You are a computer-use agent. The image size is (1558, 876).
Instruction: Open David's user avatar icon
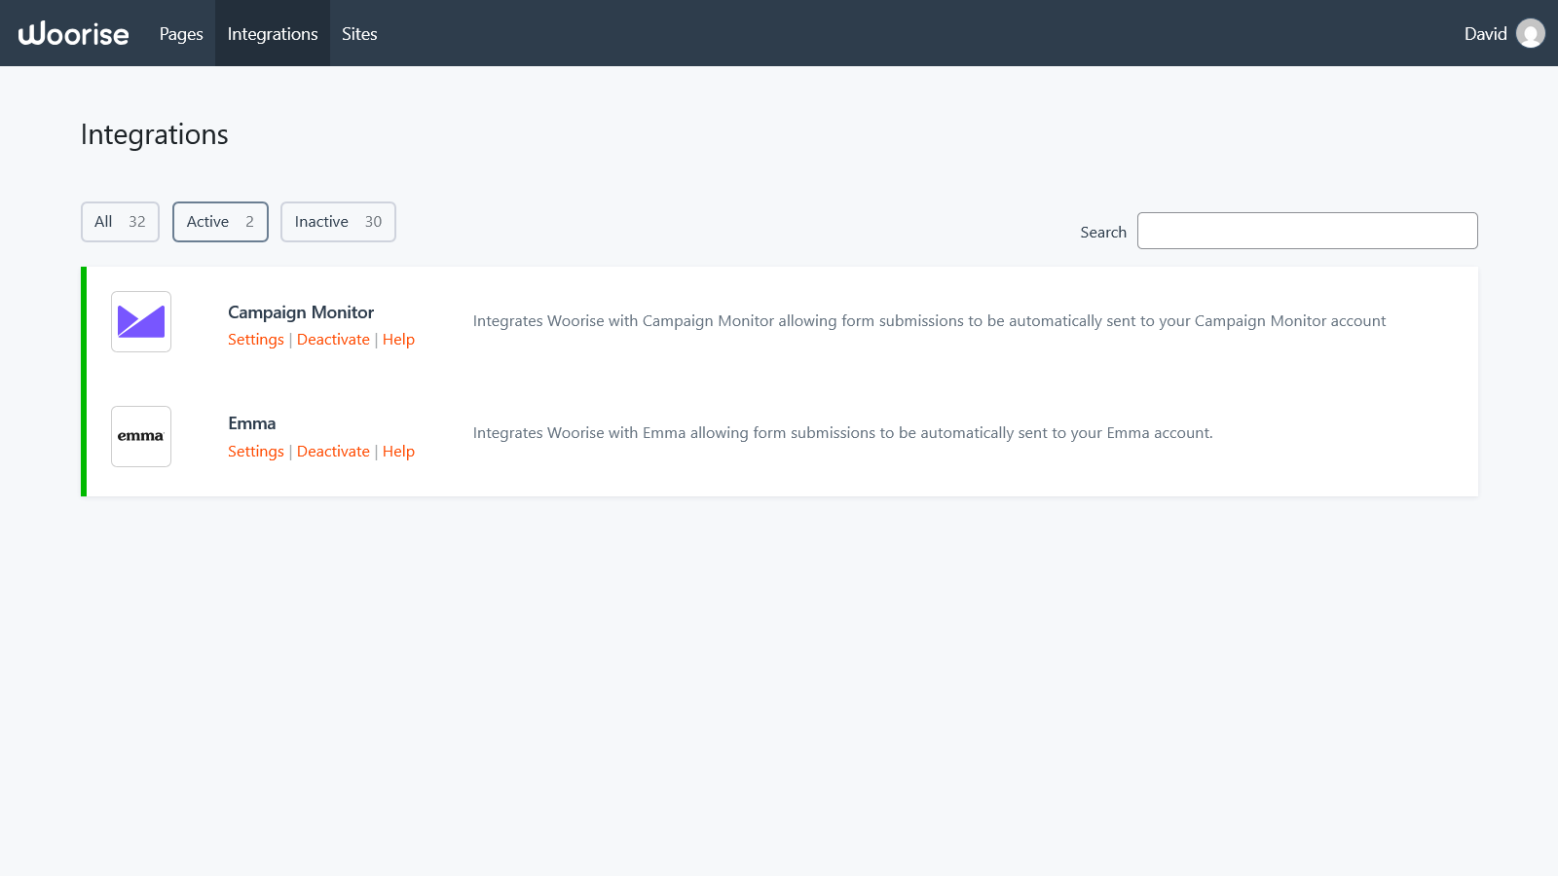point(1530,34)
